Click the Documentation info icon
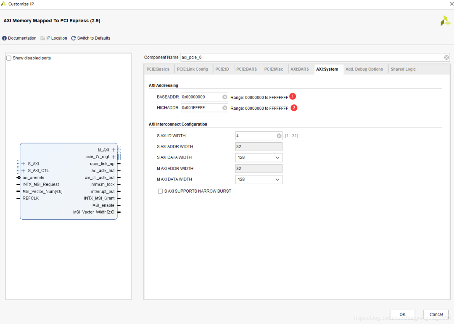Image resolution: width=454 pixels, height=324 pixels. [x=5, y=38]
